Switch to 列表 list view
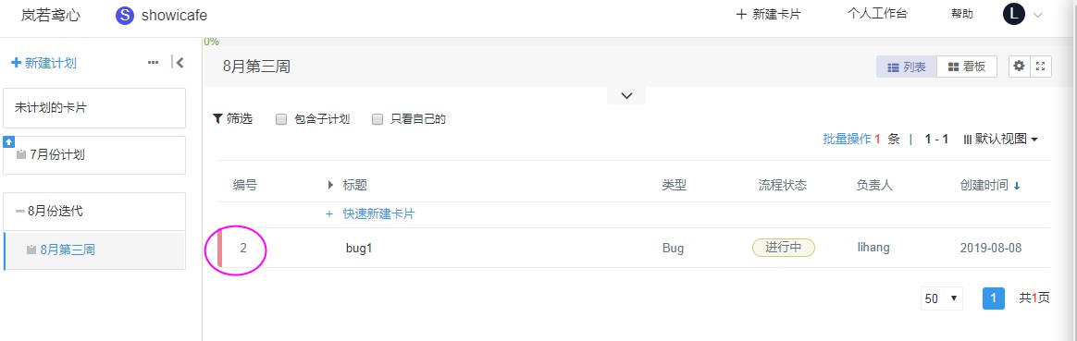Screen dimensions: 1077x341 [907, 67]
